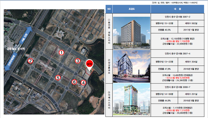Select red text 오피스텔 평당 7,700천원
208x118 pixels.
click(x=177, y=41)
